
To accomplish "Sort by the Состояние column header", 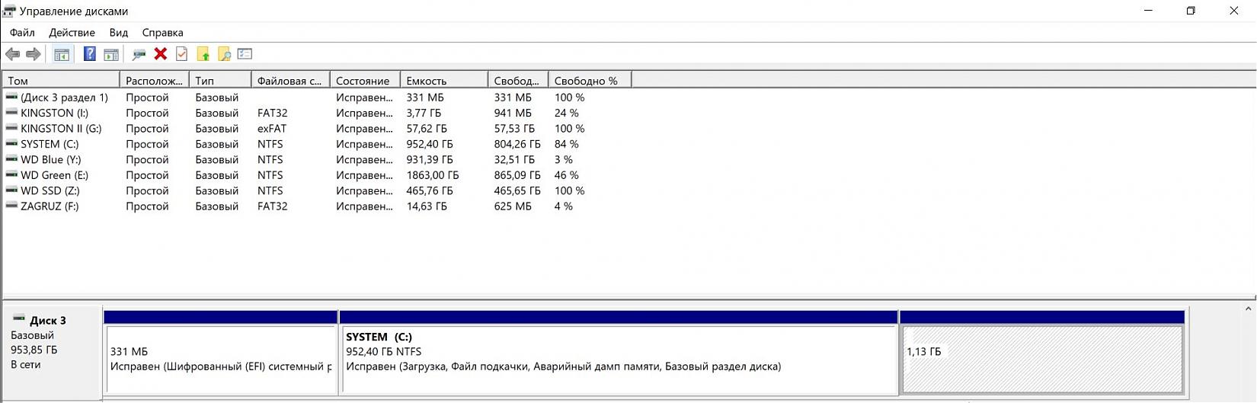I will click(366, 80).
